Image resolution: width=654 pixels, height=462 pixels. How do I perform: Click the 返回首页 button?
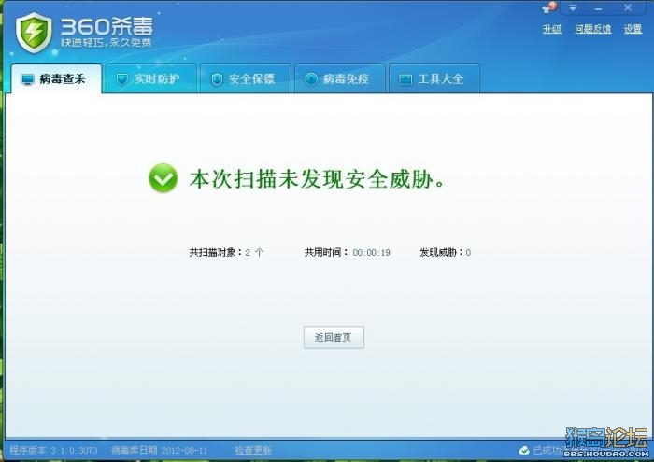click(334, 337)
